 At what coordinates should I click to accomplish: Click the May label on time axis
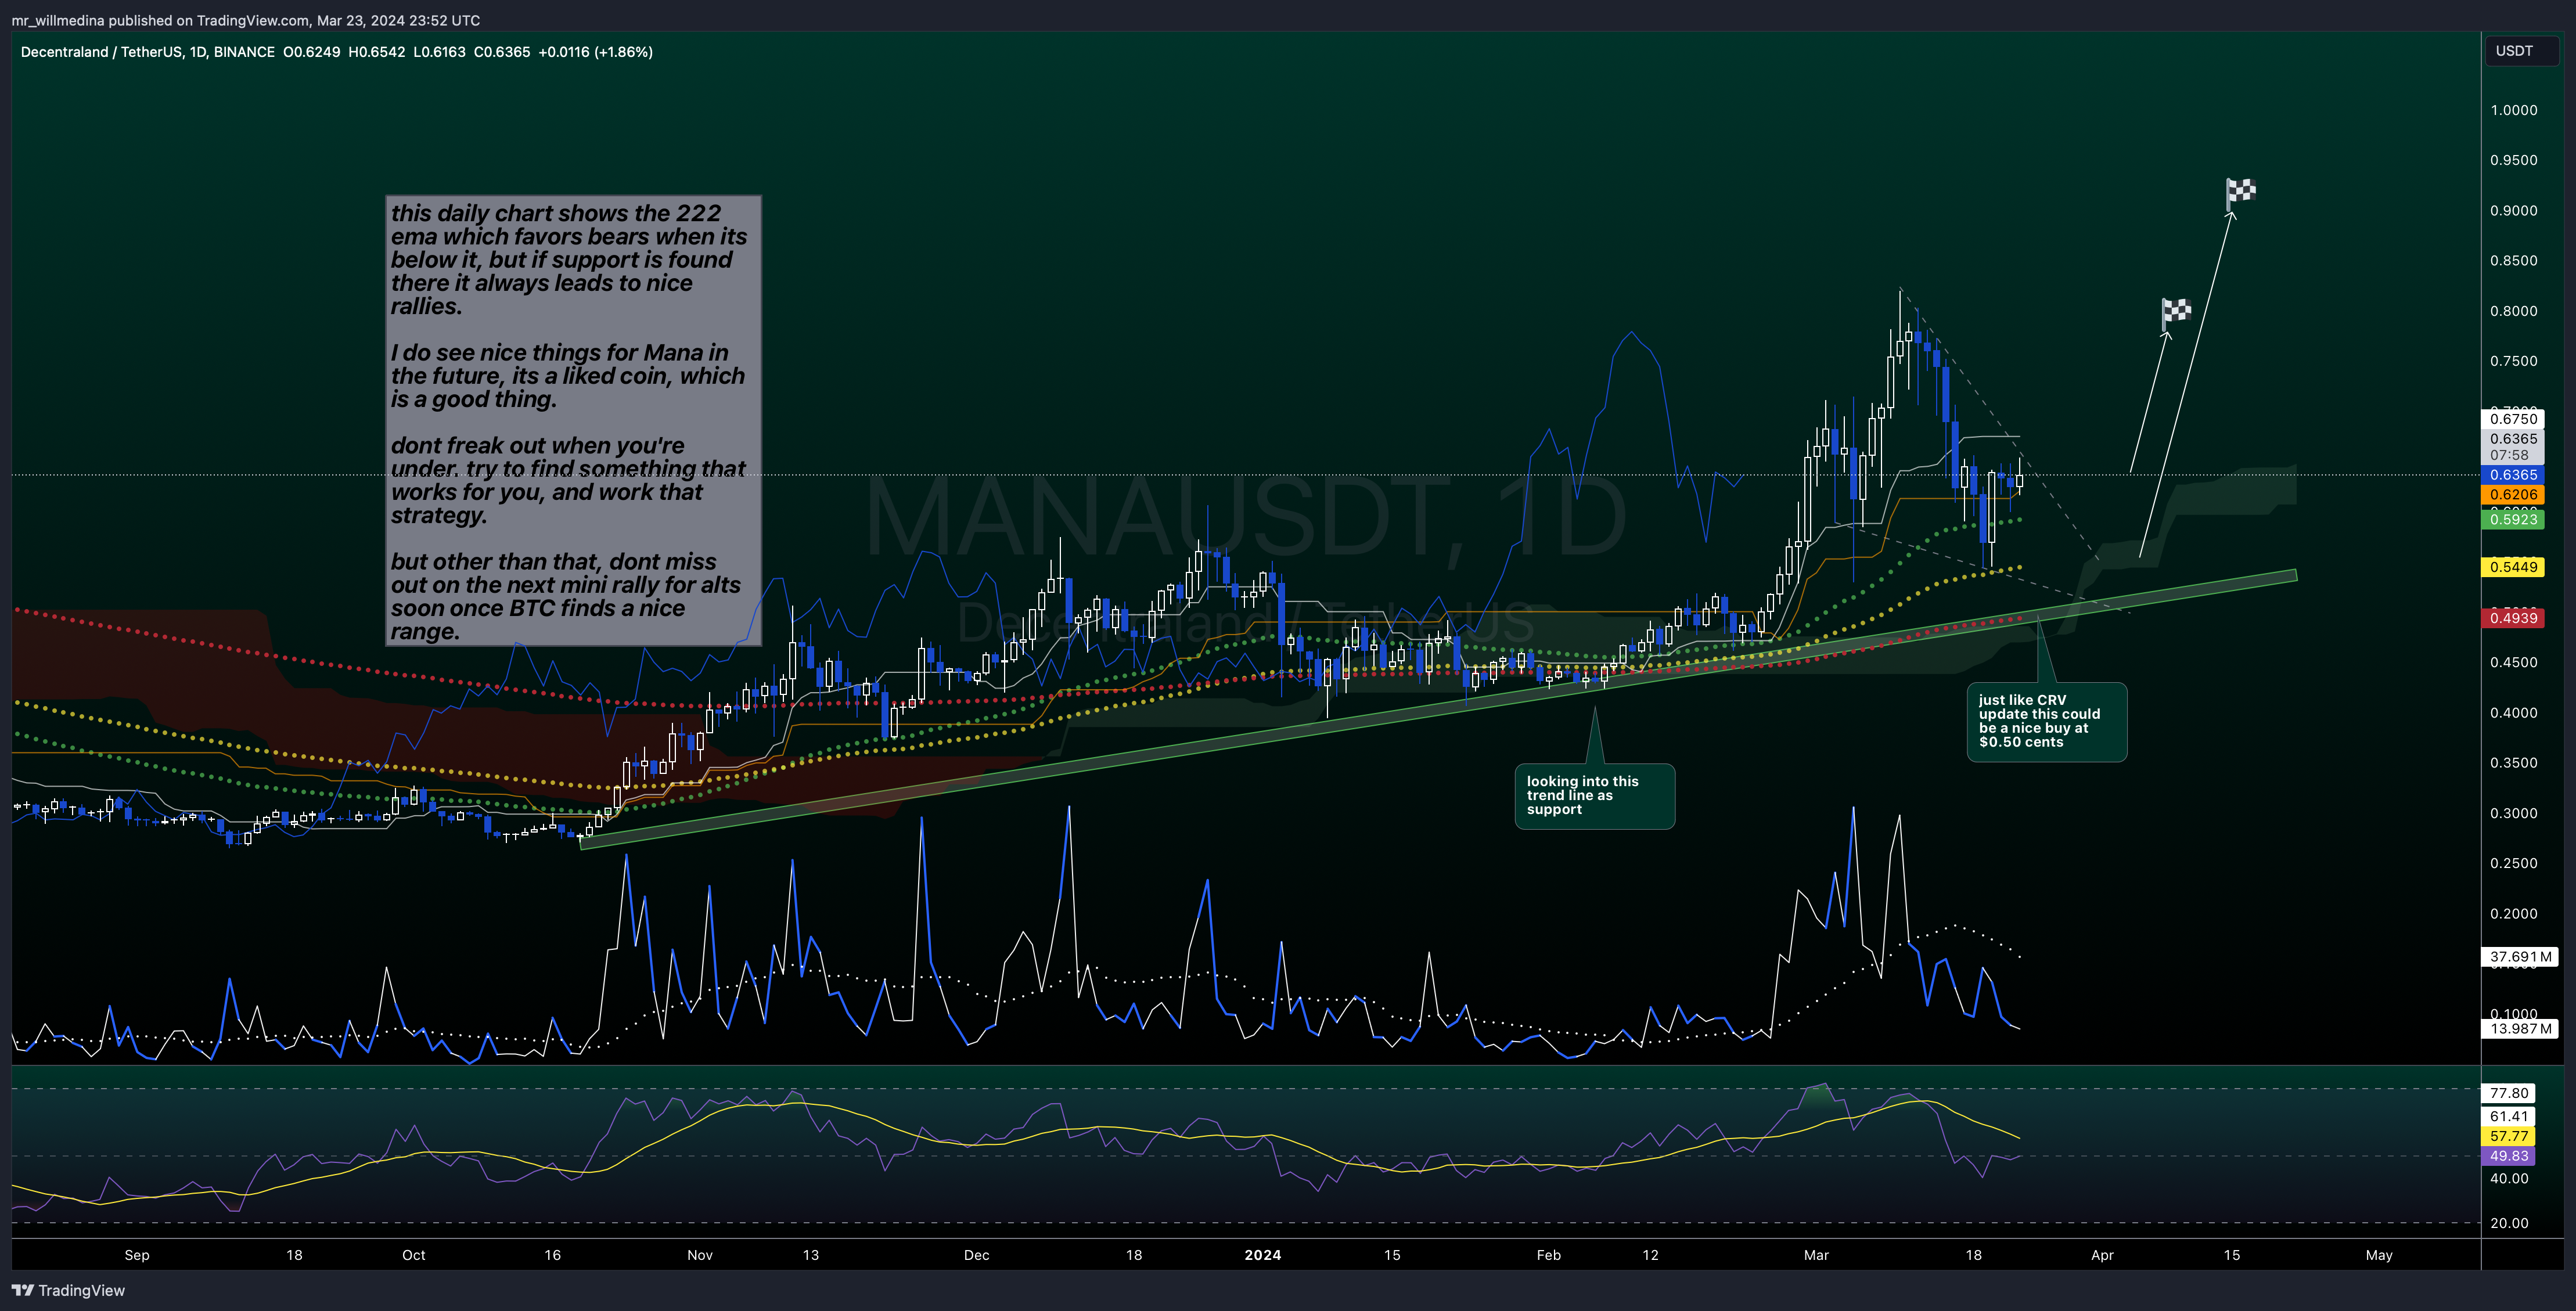pyautogui.click(x=2380, y=1255)
